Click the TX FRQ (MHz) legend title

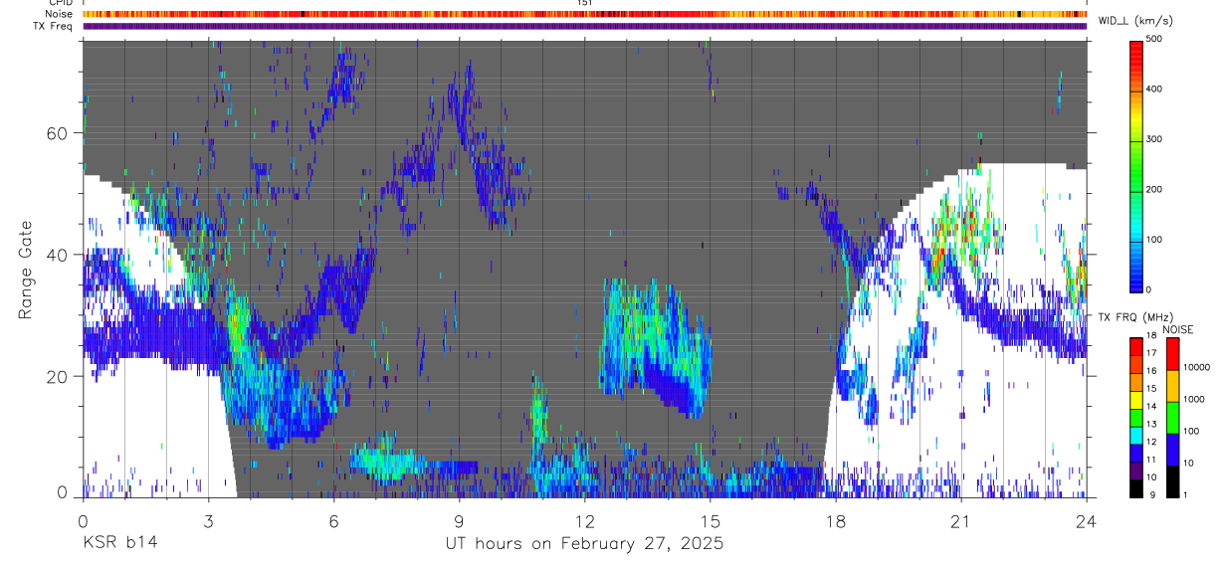1136,317
